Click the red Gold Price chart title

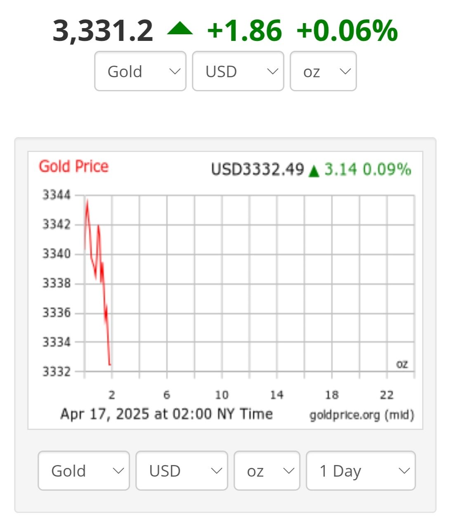[x=74, y=166]
